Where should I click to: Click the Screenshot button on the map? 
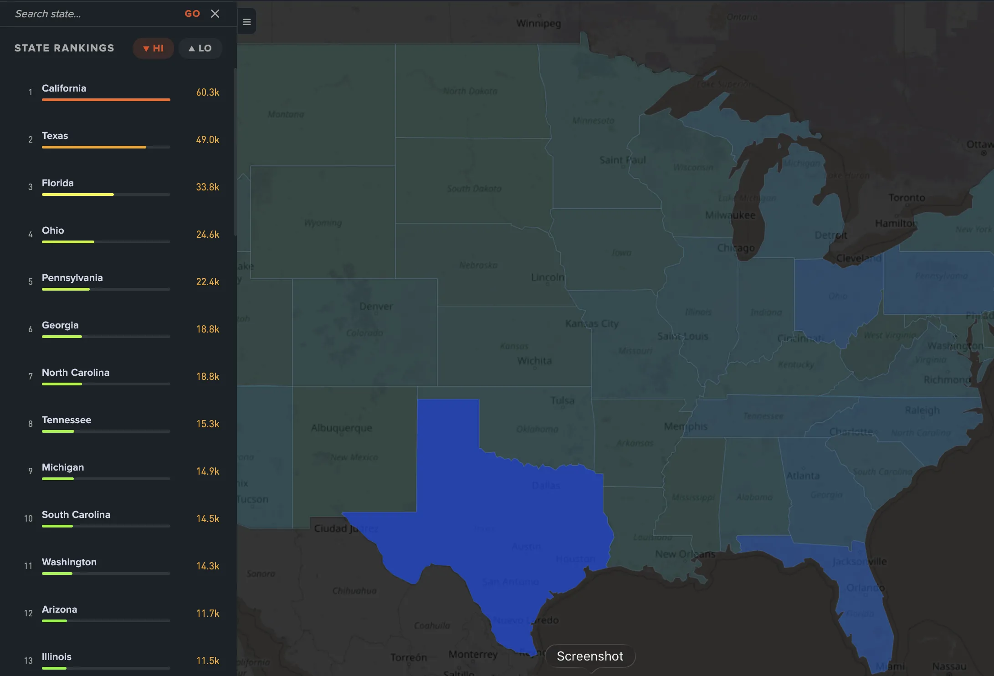[589, 656]
